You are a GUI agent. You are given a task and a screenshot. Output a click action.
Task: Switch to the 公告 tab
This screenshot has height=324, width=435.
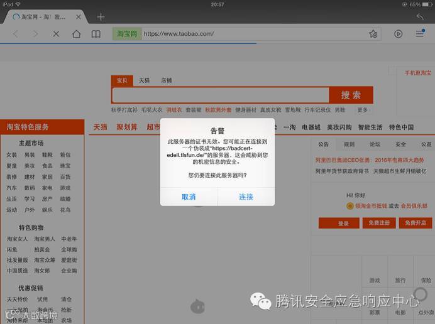pos(324,144)
